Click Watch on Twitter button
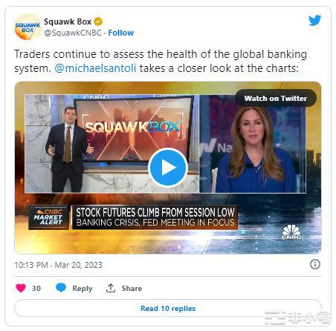This screenshot has height=331, width=336. click(x=276, y=98)
